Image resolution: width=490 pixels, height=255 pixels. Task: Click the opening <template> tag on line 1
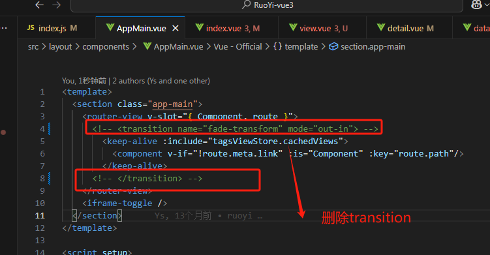coord(87,92)
